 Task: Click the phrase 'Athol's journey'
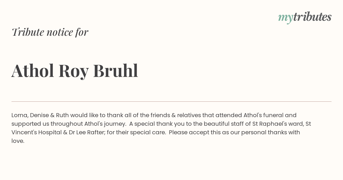(105, 124)
